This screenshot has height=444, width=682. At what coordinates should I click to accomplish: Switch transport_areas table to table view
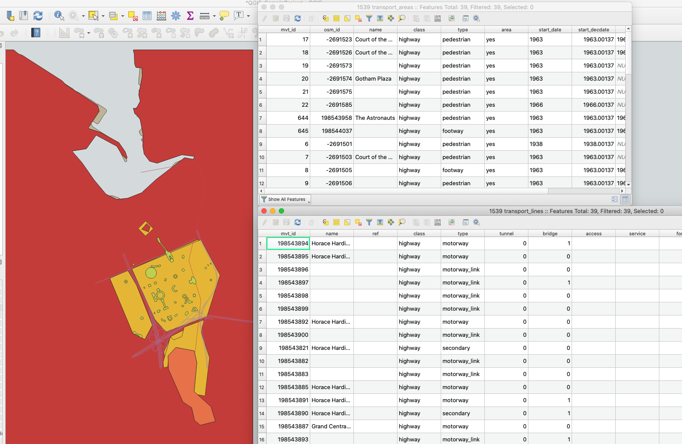pyautogui.click(x=625, y=199)
